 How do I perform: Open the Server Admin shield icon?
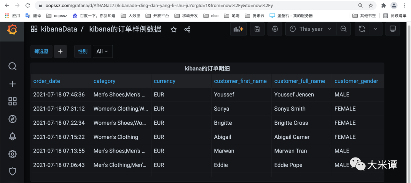click(x=12, y=172)
